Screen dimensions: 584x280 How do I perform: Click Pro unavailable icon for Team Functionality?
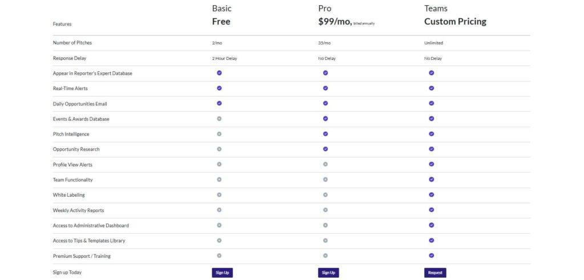tap(326, 180)
